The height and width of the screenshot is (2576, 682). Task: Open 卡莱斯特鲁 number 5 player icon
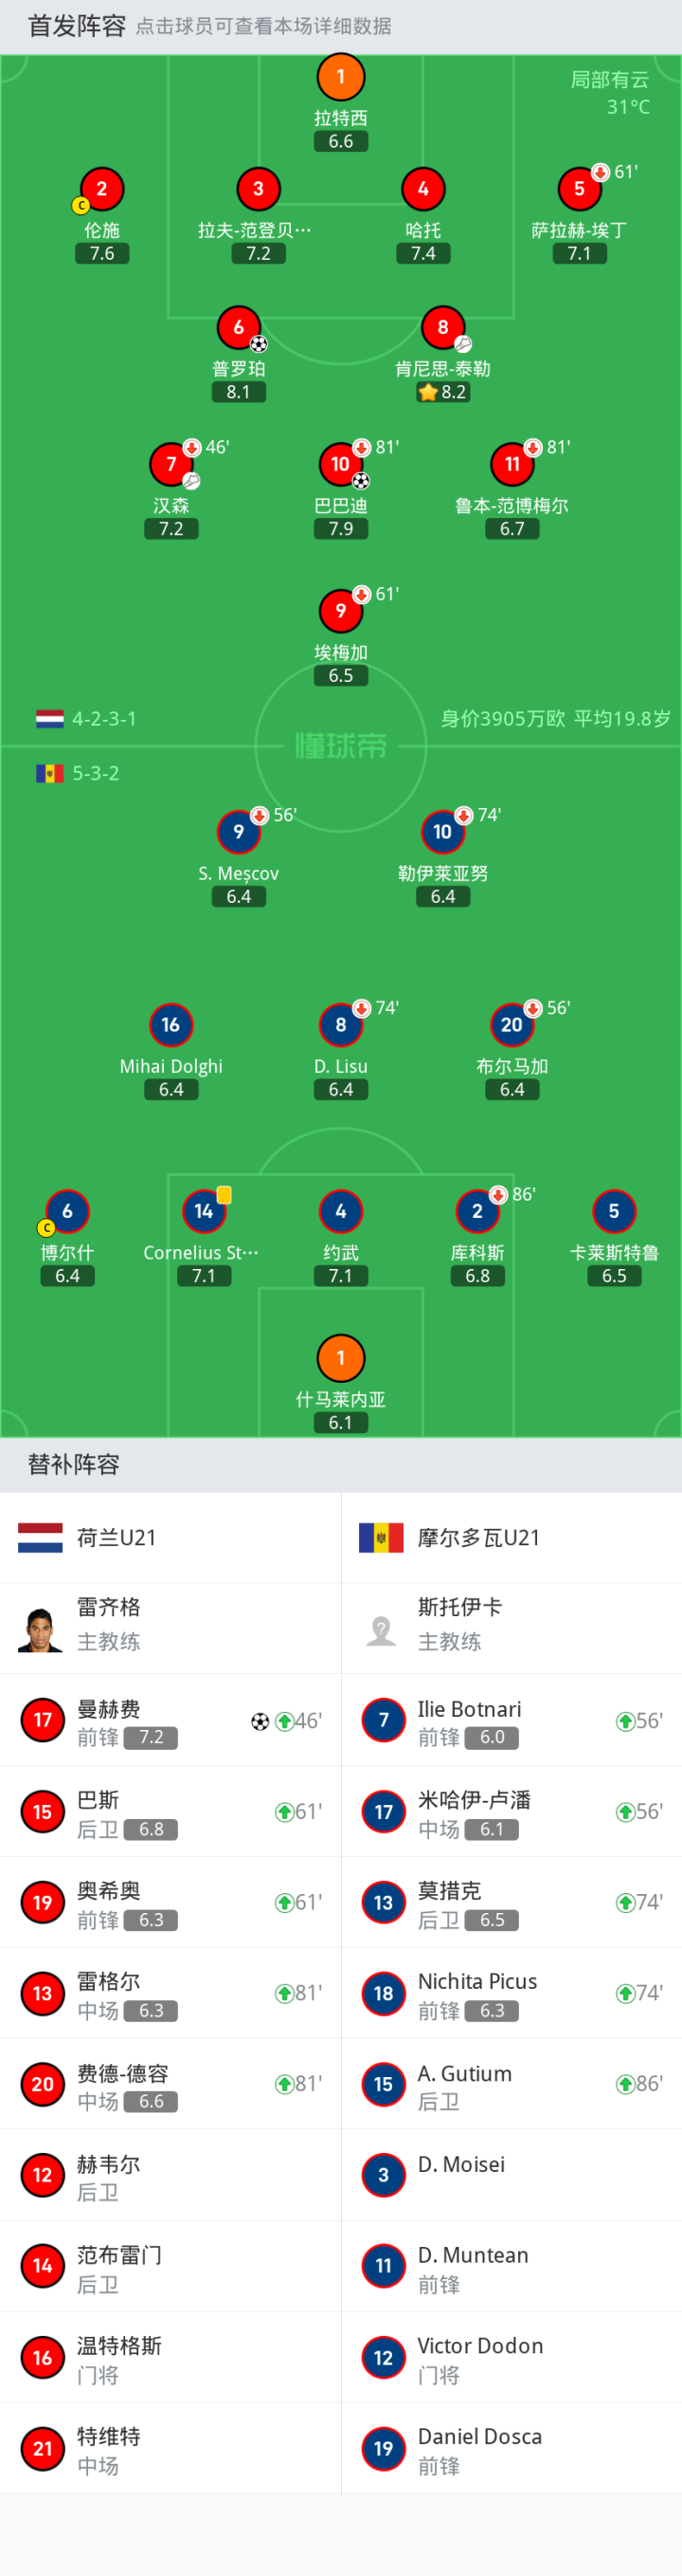(x=613, y=1211)
